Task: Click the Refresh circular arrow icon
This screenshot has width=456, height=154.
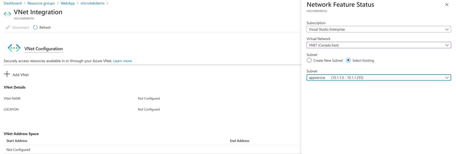Action: (35, 28)
